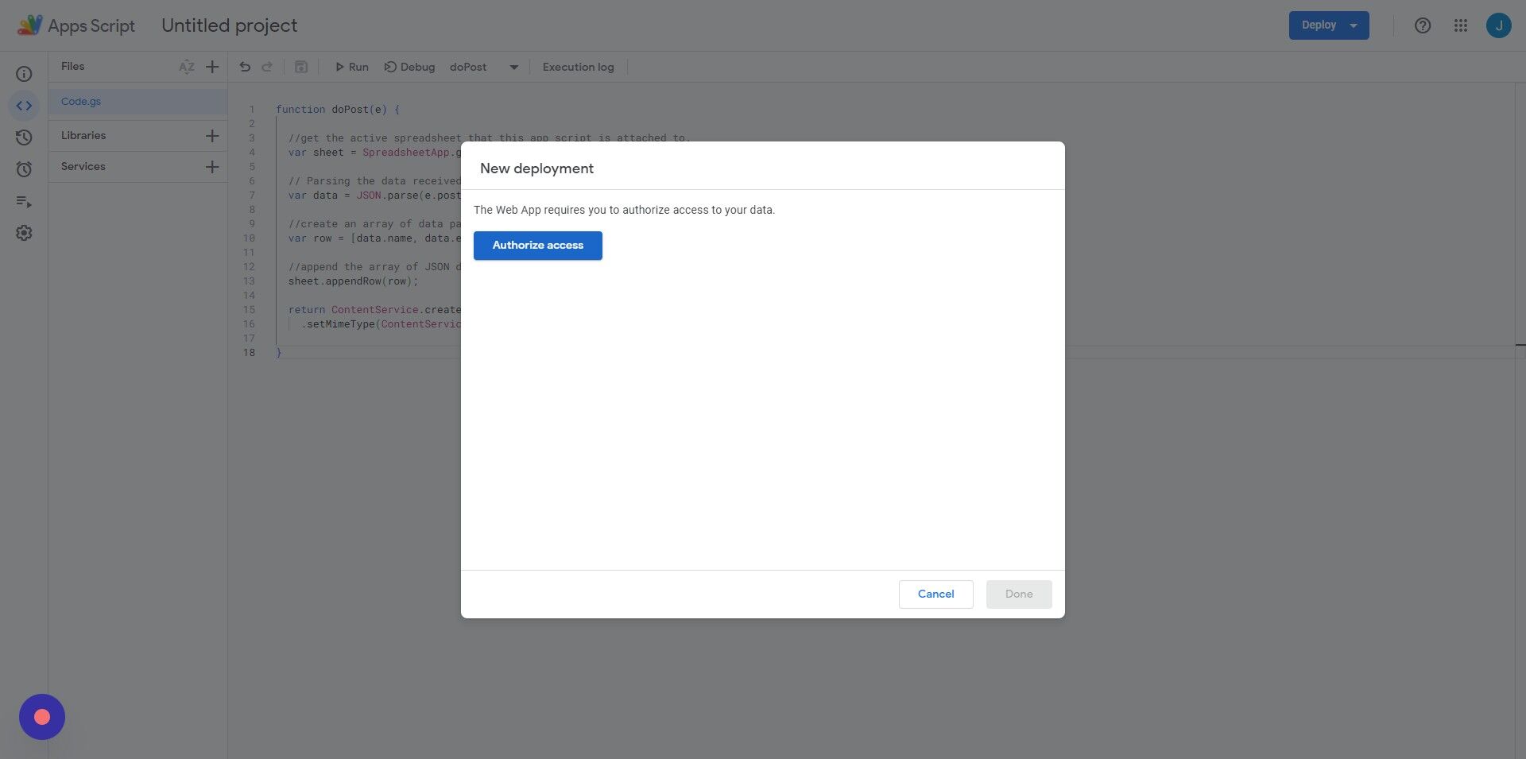Select the Code.gs file

81,101
